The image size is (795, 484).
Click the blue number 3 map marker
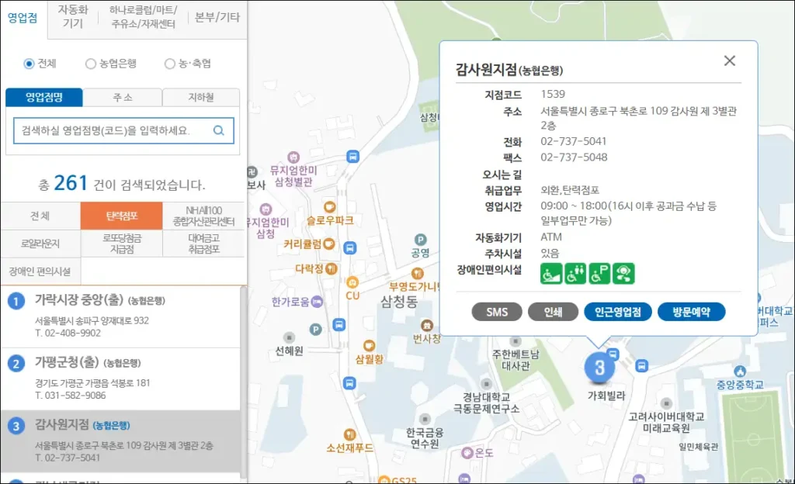[x=599, y=368]
